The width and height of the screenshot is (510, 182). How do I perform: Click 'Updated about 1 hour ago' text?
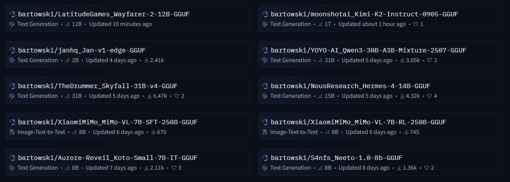372,24
